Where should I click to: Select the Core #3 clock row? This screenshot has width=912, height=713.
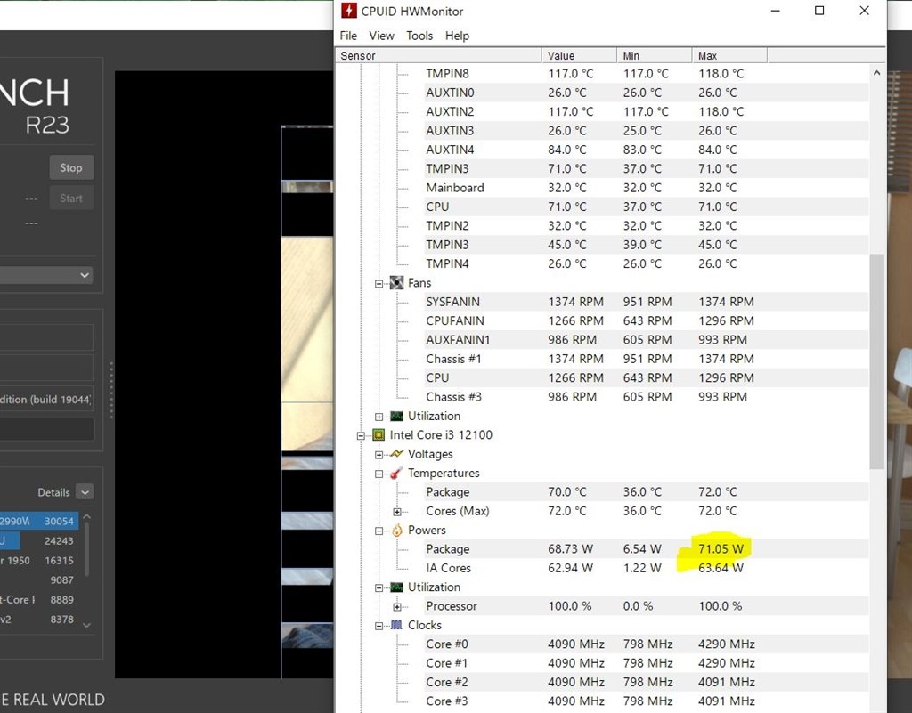click(647, 701)
